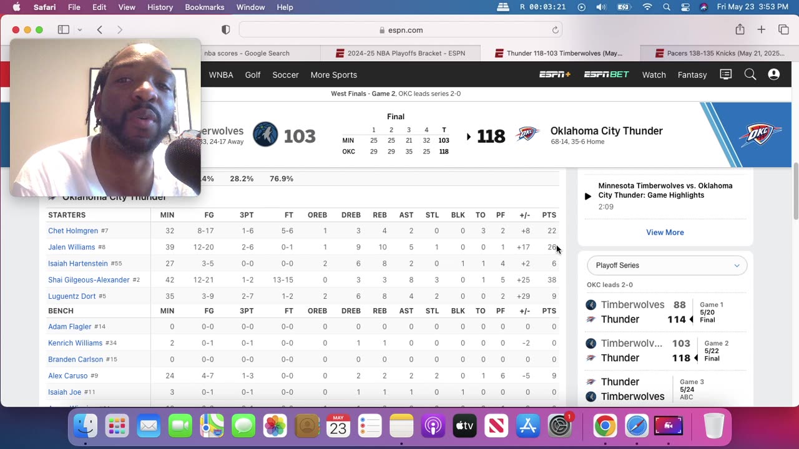Switch to the nba scores Google Search tab

click(x=247, y=53)
